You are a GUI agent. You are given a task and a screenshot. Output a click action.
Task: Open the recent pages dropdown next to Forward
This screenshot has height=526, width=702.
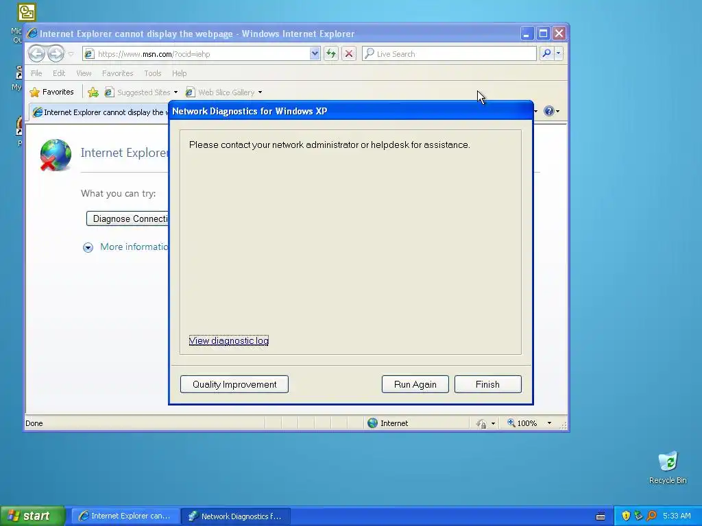click(x=71, y=54)
